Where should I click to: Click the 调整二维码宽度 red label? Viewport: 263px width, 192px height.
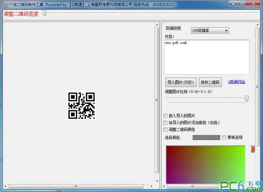click(21, 14)
